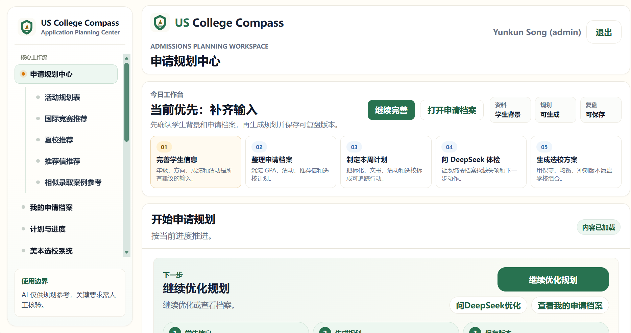Click the green 继续完善 button
Viewport: 631px width, 333px height.
[391, 110]
